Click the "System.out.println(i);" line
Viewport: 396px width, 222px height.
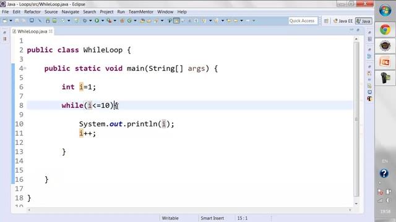click(x=126, y=124)
